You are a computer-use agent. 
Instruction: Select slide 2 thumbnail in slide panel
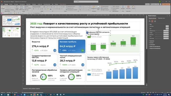[11, 32]
